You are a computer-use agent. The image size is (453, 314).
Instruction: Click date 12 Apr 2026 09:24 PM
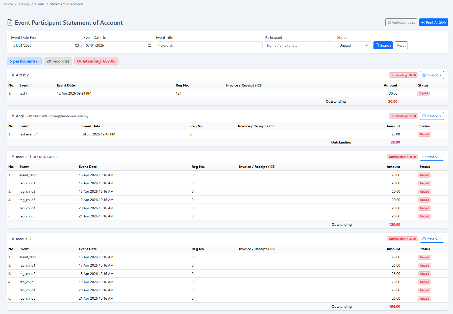pyautogui.click(x=74, y=93)
